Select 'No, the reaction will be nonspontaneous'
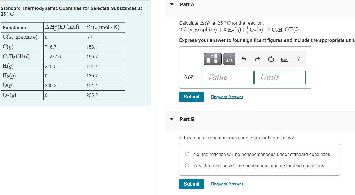Screen dimensions: 355x195 pos(187,154)
